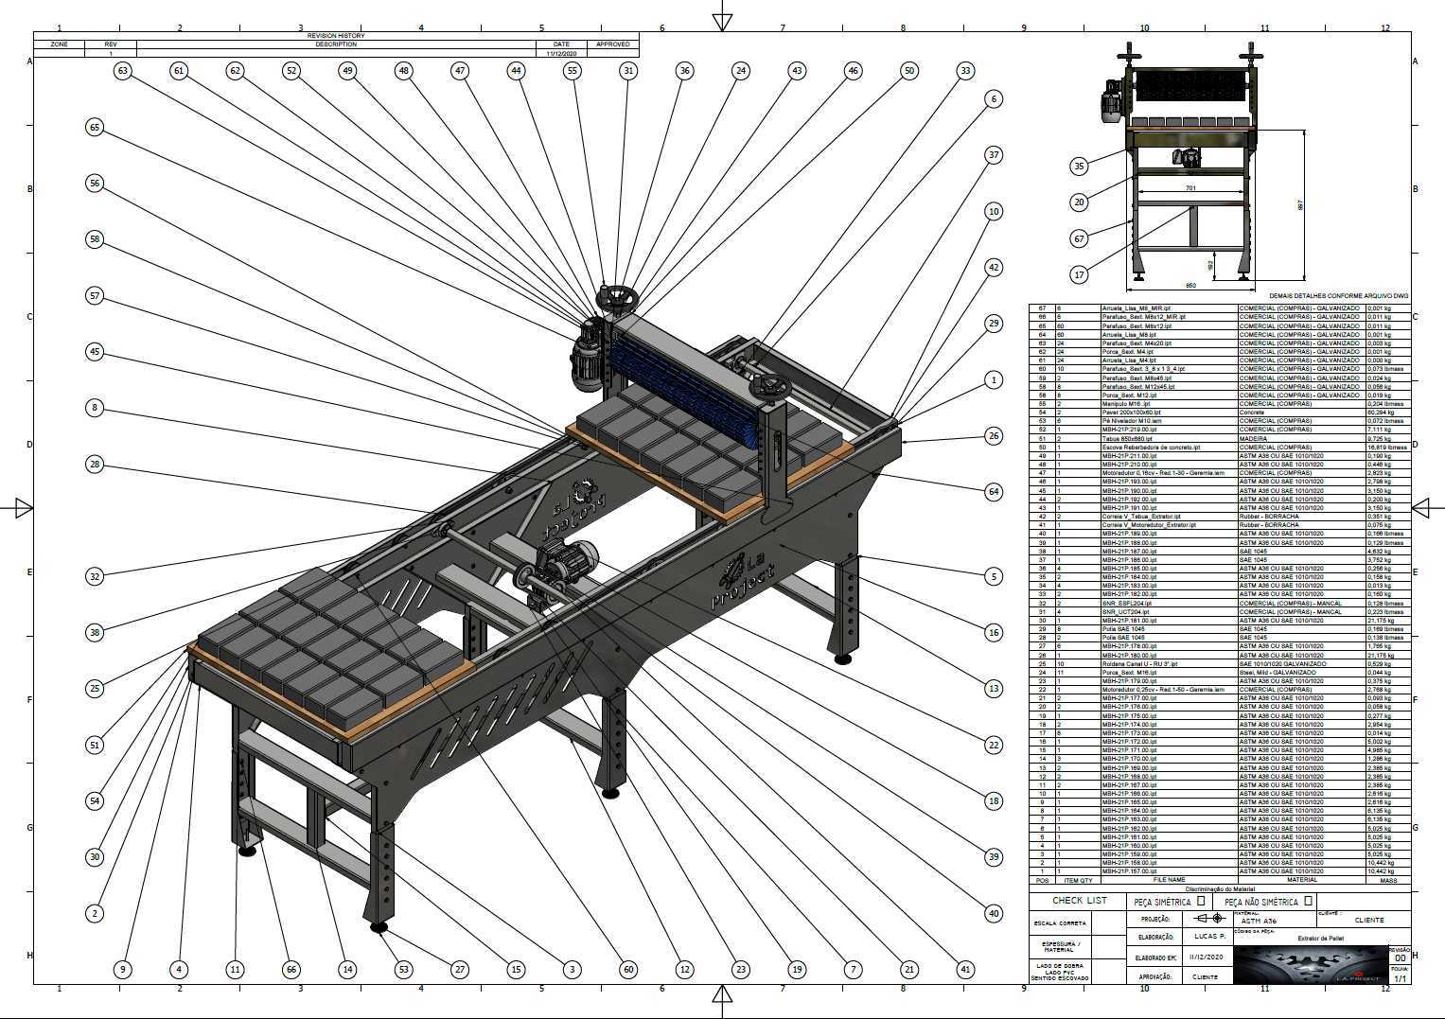Click the 'MASS' column header
The height and width of the screenshot is (1019, 1445).
click(x=1389, y=880)
